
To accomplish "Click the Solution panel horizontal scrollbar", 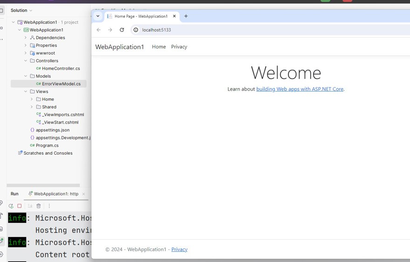I will pyautogui.click(x=43, y=185).
